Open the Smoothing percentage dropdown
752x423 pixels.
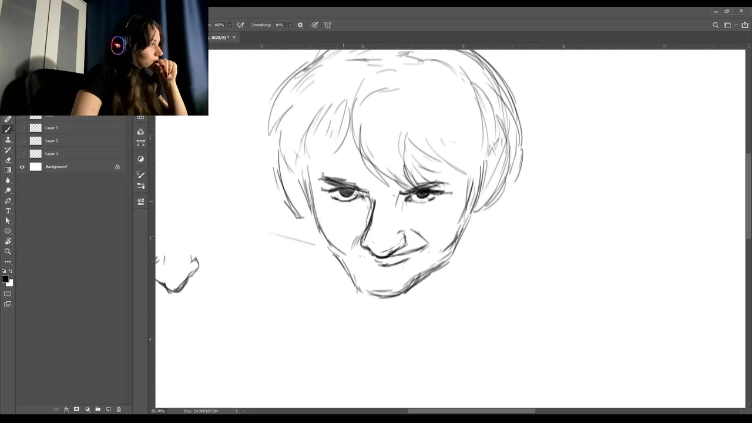click(290, 25)
